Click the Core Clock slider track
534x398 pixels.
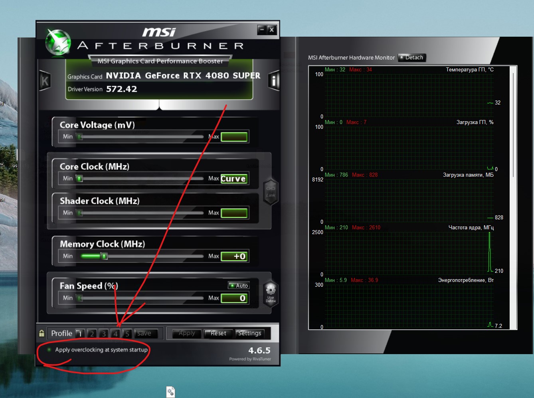pyautogui.click(x=140, y=178)
